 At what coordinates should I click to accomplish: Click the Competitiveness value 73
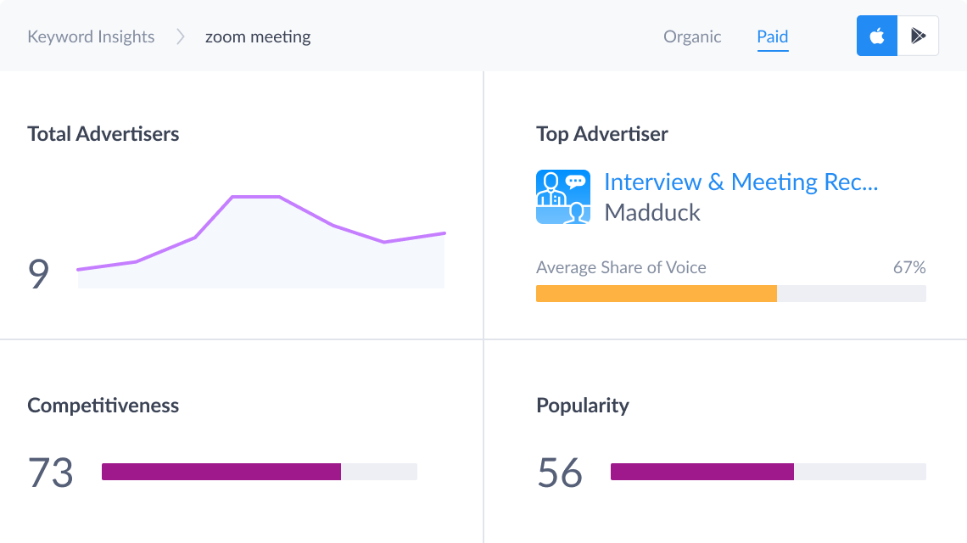tap(51, 473)
